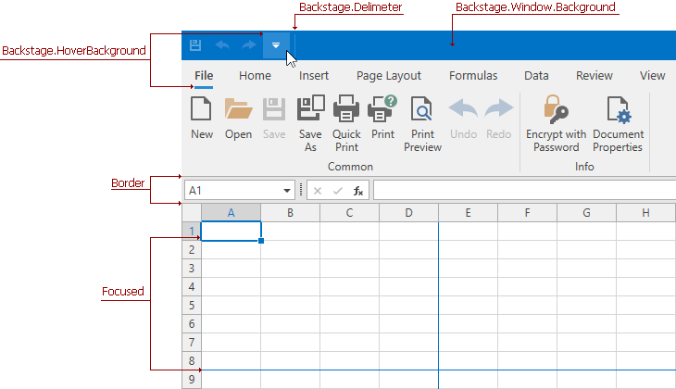Select row 9 header
This screenshot has width=676, height=389.
(192, 380)
